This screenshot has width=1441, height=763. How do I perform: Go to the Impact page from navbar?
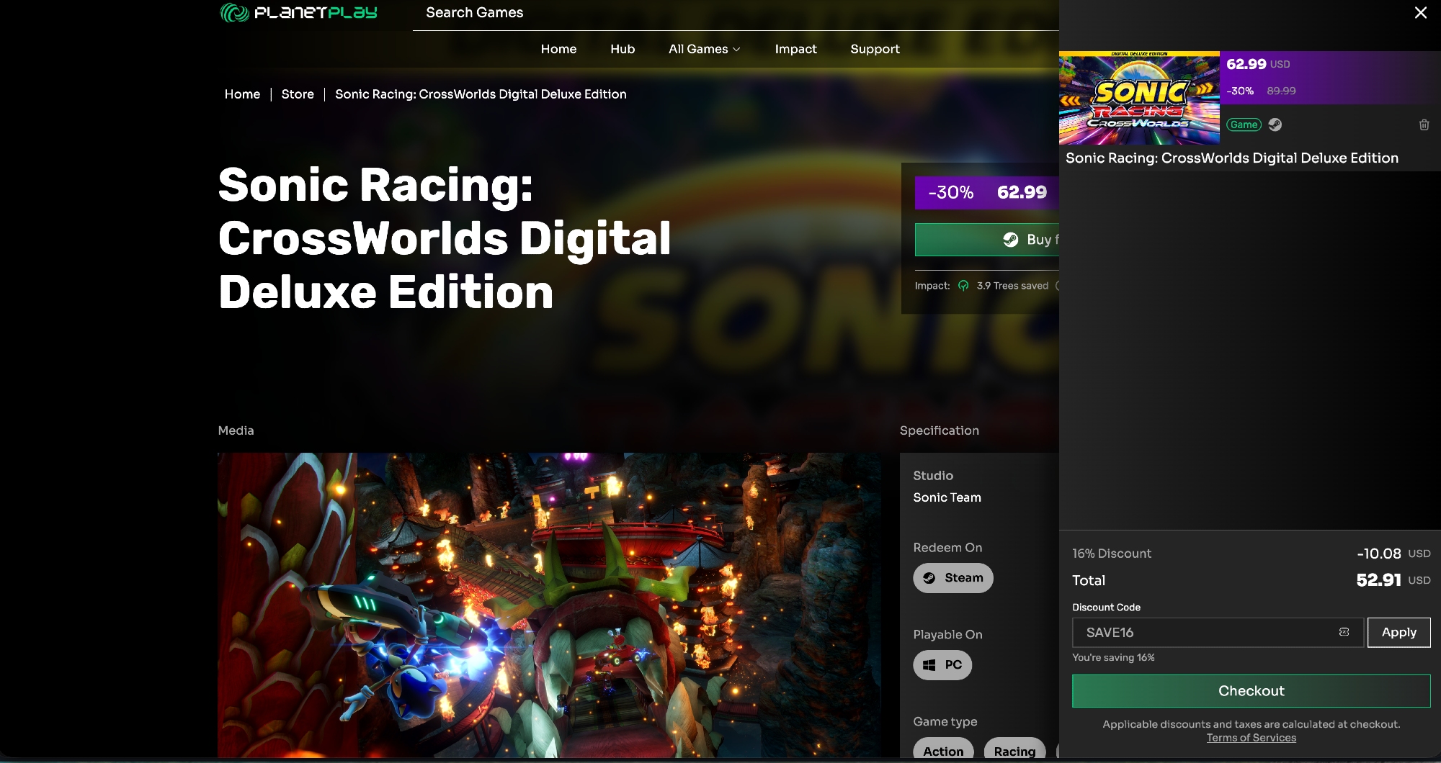795,49
